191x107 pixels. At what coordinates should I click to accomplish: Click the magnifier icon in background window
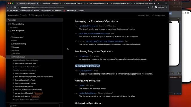click(178, 73)
